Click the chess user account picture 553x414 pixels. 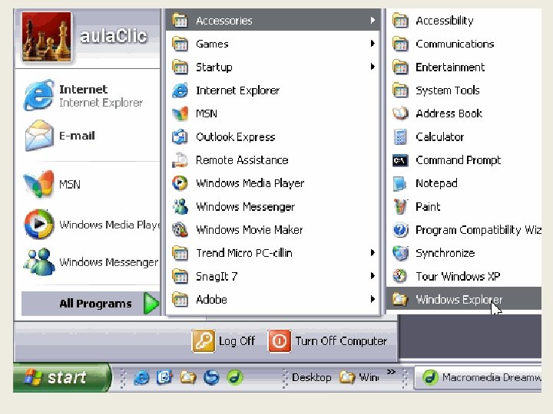click(47, 37)
